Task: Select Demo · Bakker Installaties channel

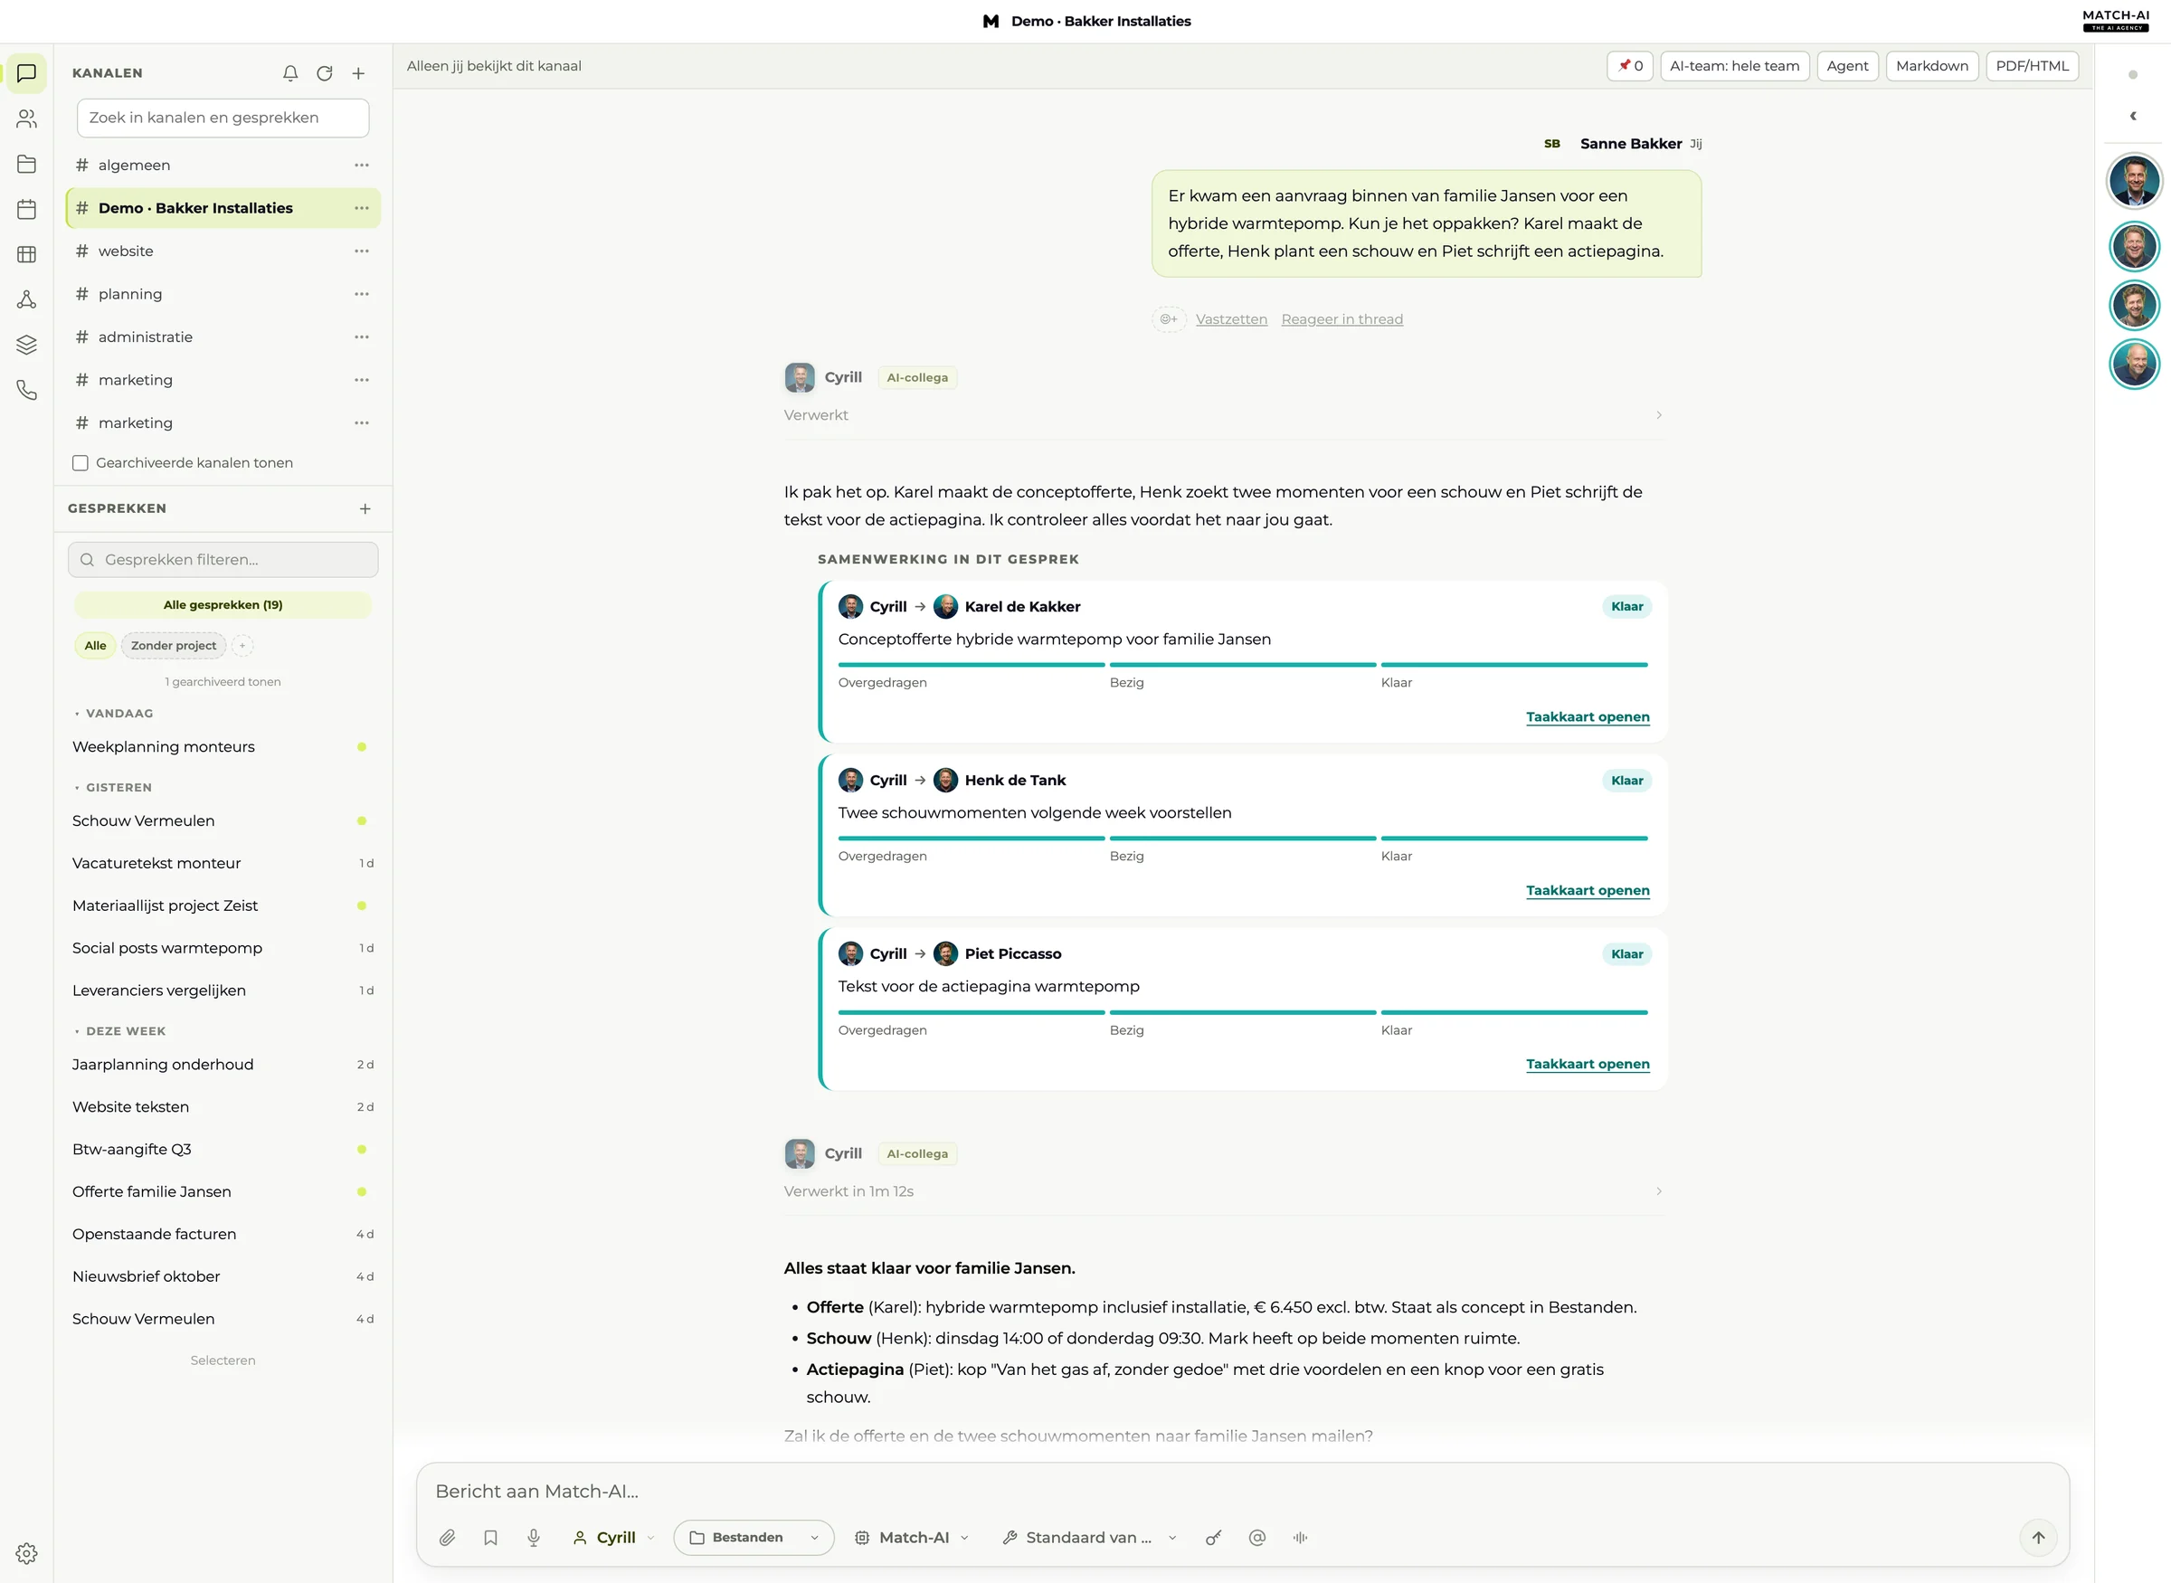Action: pos(223,208)
